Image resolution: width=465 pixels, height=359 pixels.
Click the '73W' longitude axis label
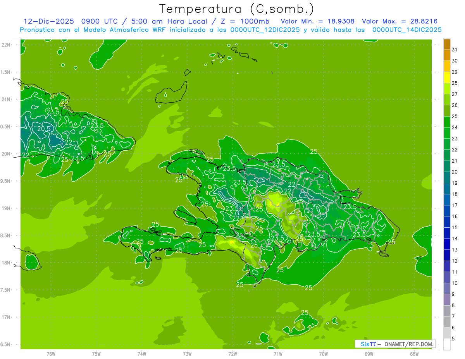[x=187, y=354]
